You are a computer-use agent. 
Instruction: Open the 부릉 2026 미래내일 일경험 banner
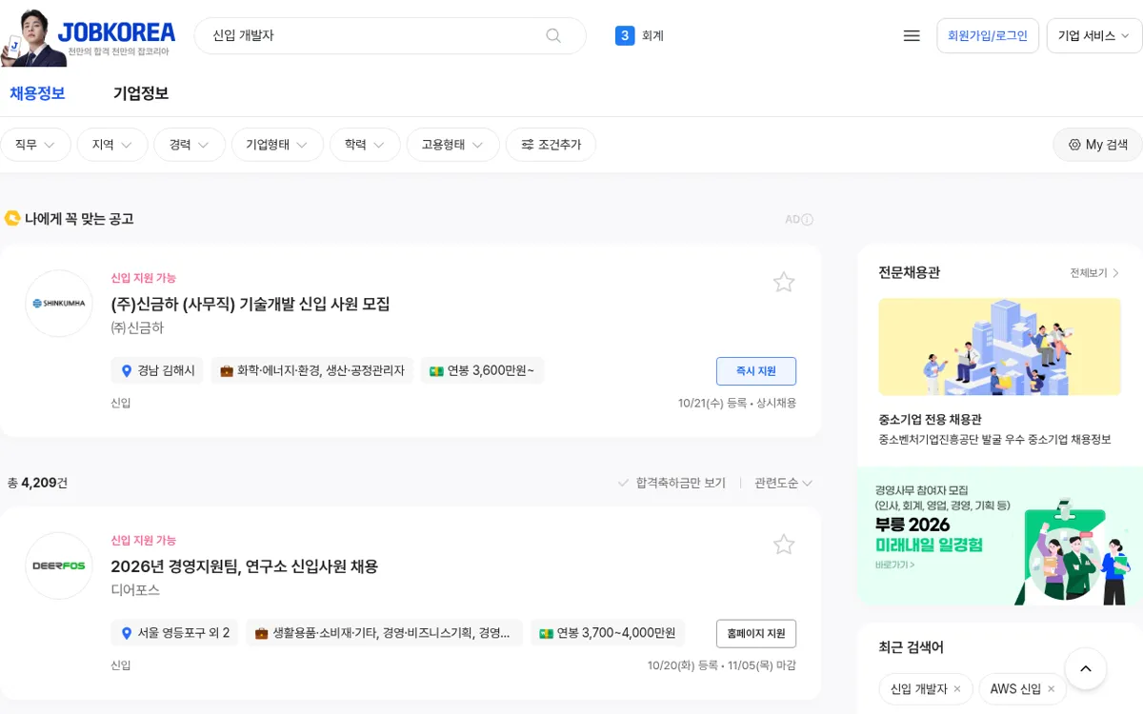(1000, 536)
